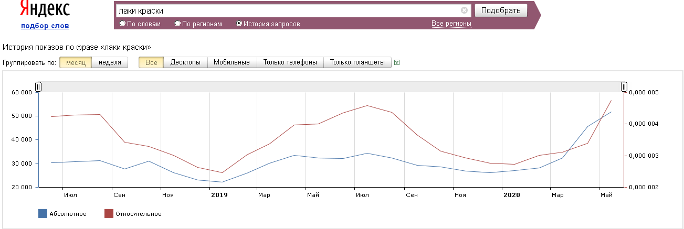
Task: Switch to the Десктопы tab
Action: coord(185,62)
